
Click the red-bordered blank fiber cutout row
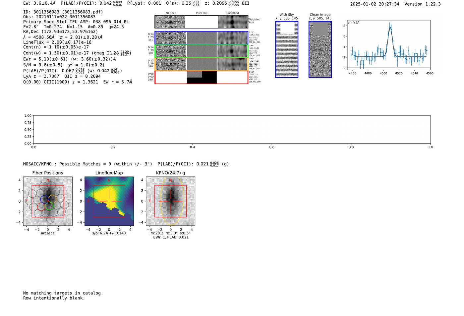click(202, 77)
